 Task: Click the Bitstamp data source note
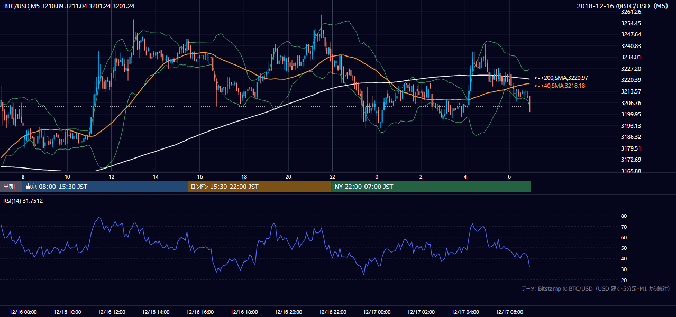click(596, 288)
